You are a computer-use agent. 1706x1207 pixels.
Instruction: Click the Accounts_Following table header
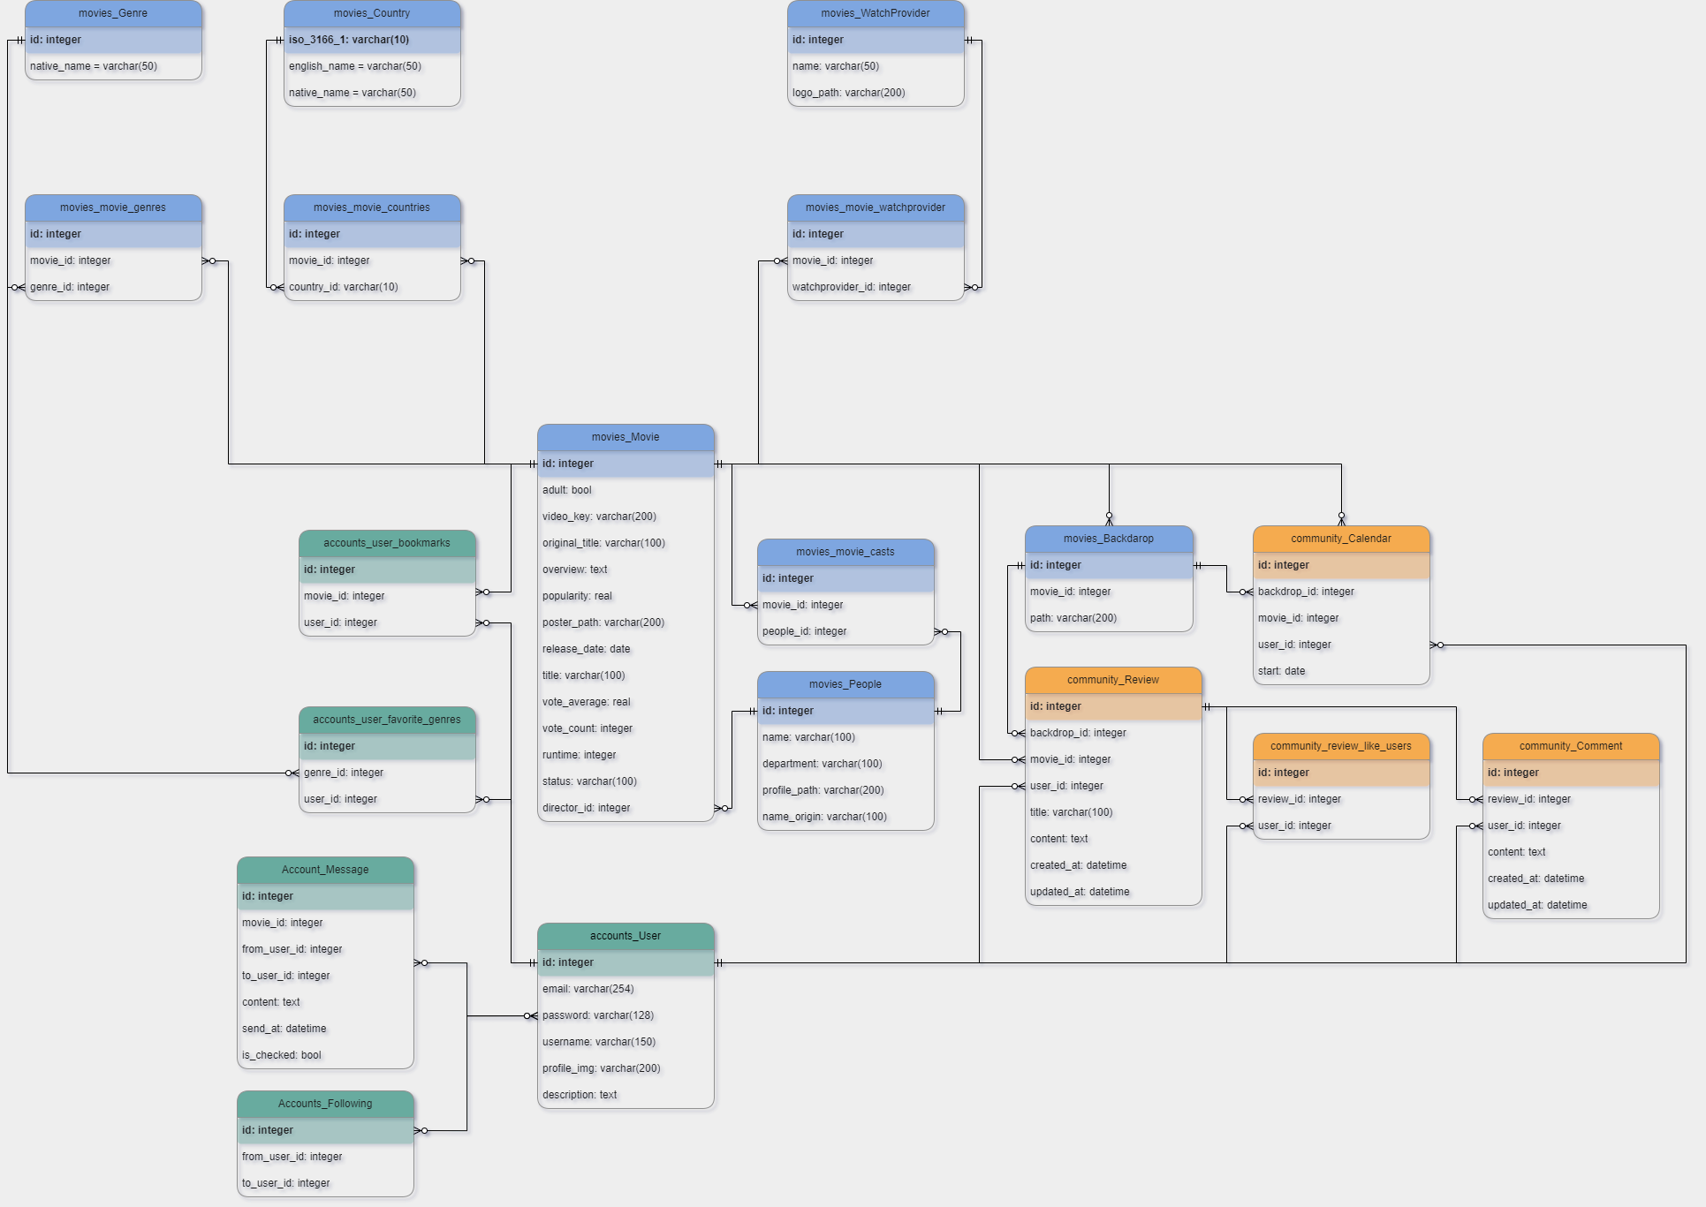coord(325,1104)
